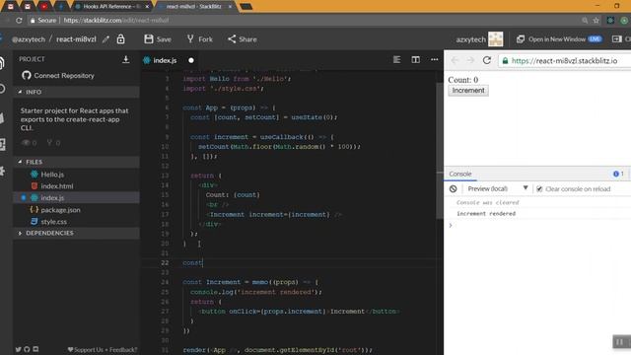Image resolution: width=631 pixels, height=355 pixels.
Task: Bookmark page with the star icon
Action: coord(596,20)
